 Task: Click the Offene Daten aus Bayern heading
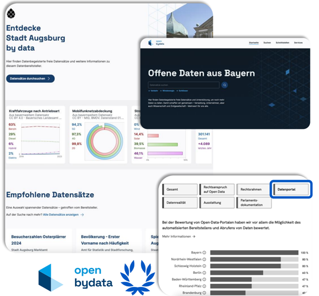(201, 73)
